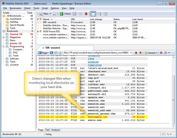Open the File menu
The height and width of the screenshot is (138, 177).
pyautogui.click(x=5, y=8)
